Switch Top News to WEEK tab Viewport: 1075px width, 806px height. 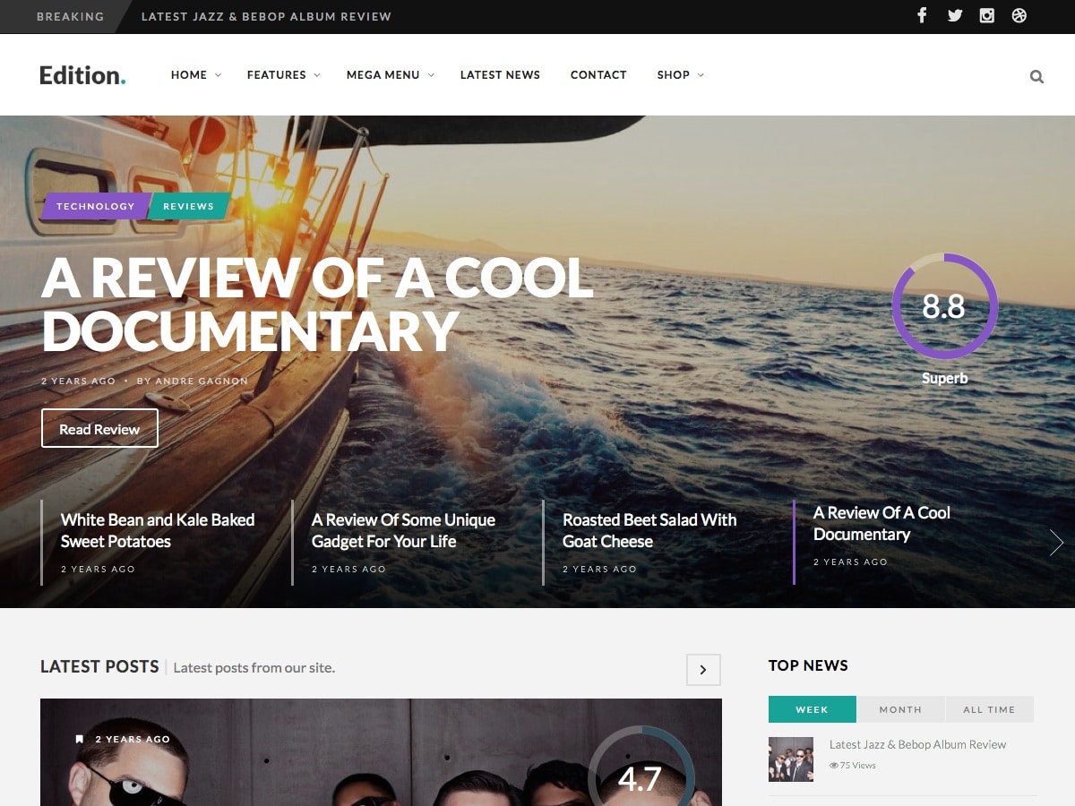pyautogui.click(x=812, y=709)
